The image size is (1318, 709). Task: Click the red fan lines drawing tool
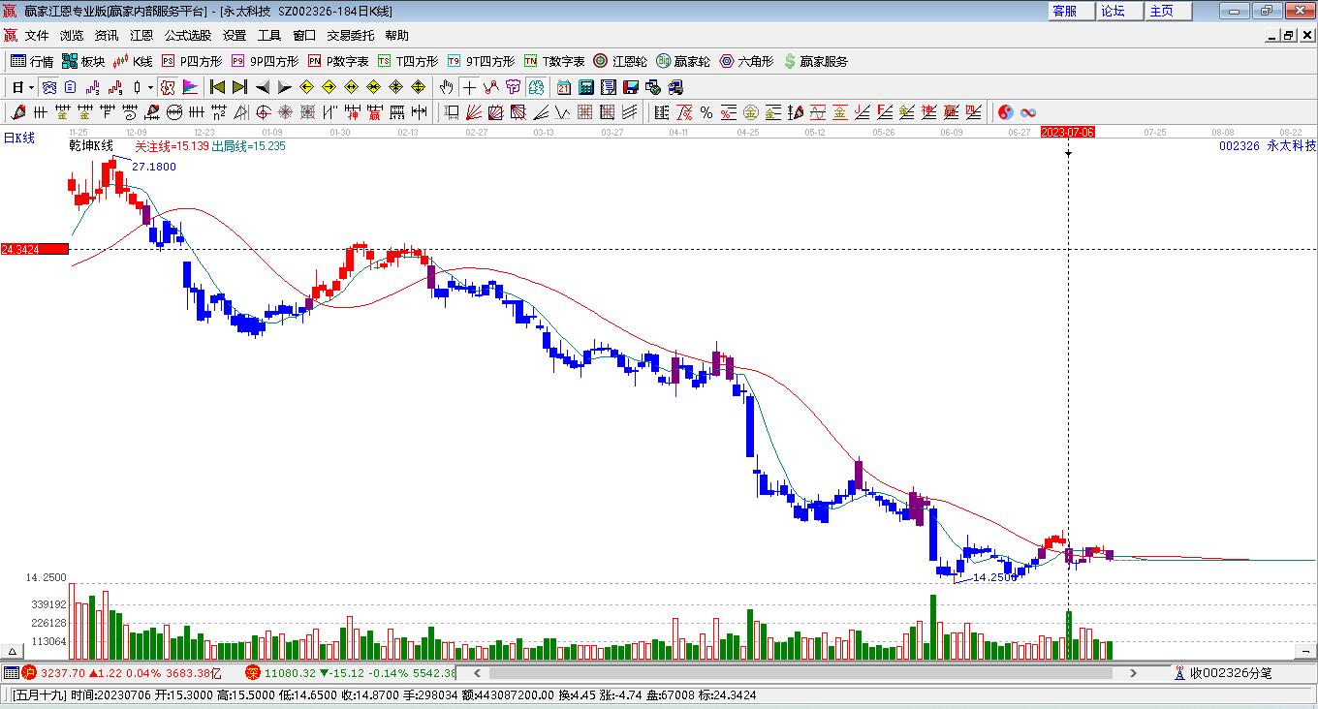pyautogui.click(x=474, y=112)
